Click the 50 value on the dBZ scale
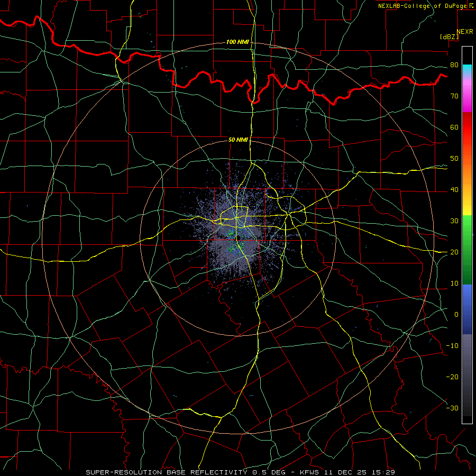Image resolution: width=476 pixels, height=476 pixels. tap(454, 159)
